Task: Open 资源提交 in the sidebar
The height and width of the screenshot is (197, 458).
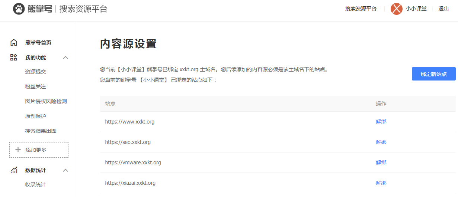Action: point(36,72)
